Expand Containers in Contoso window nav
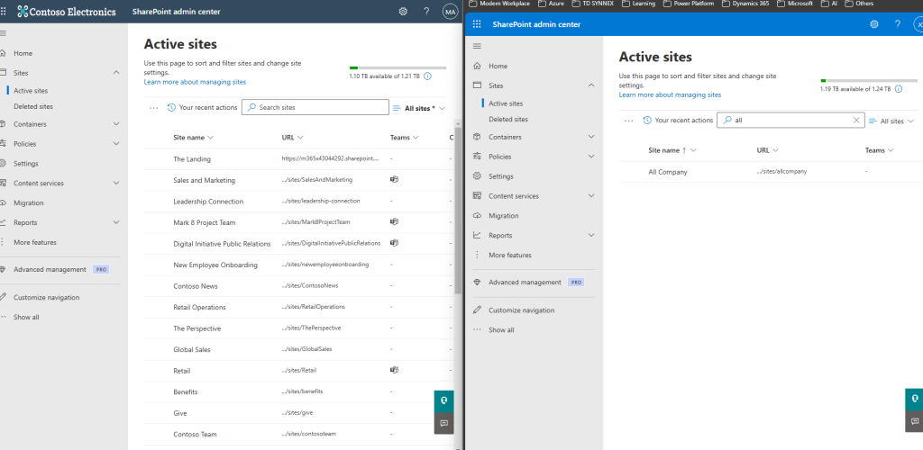This screenshot has width=923, height=450. pyautogui.click(x=116, y=124)
